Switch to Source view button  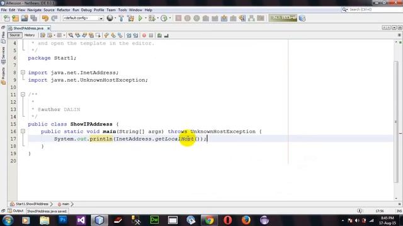coord(14,35)
